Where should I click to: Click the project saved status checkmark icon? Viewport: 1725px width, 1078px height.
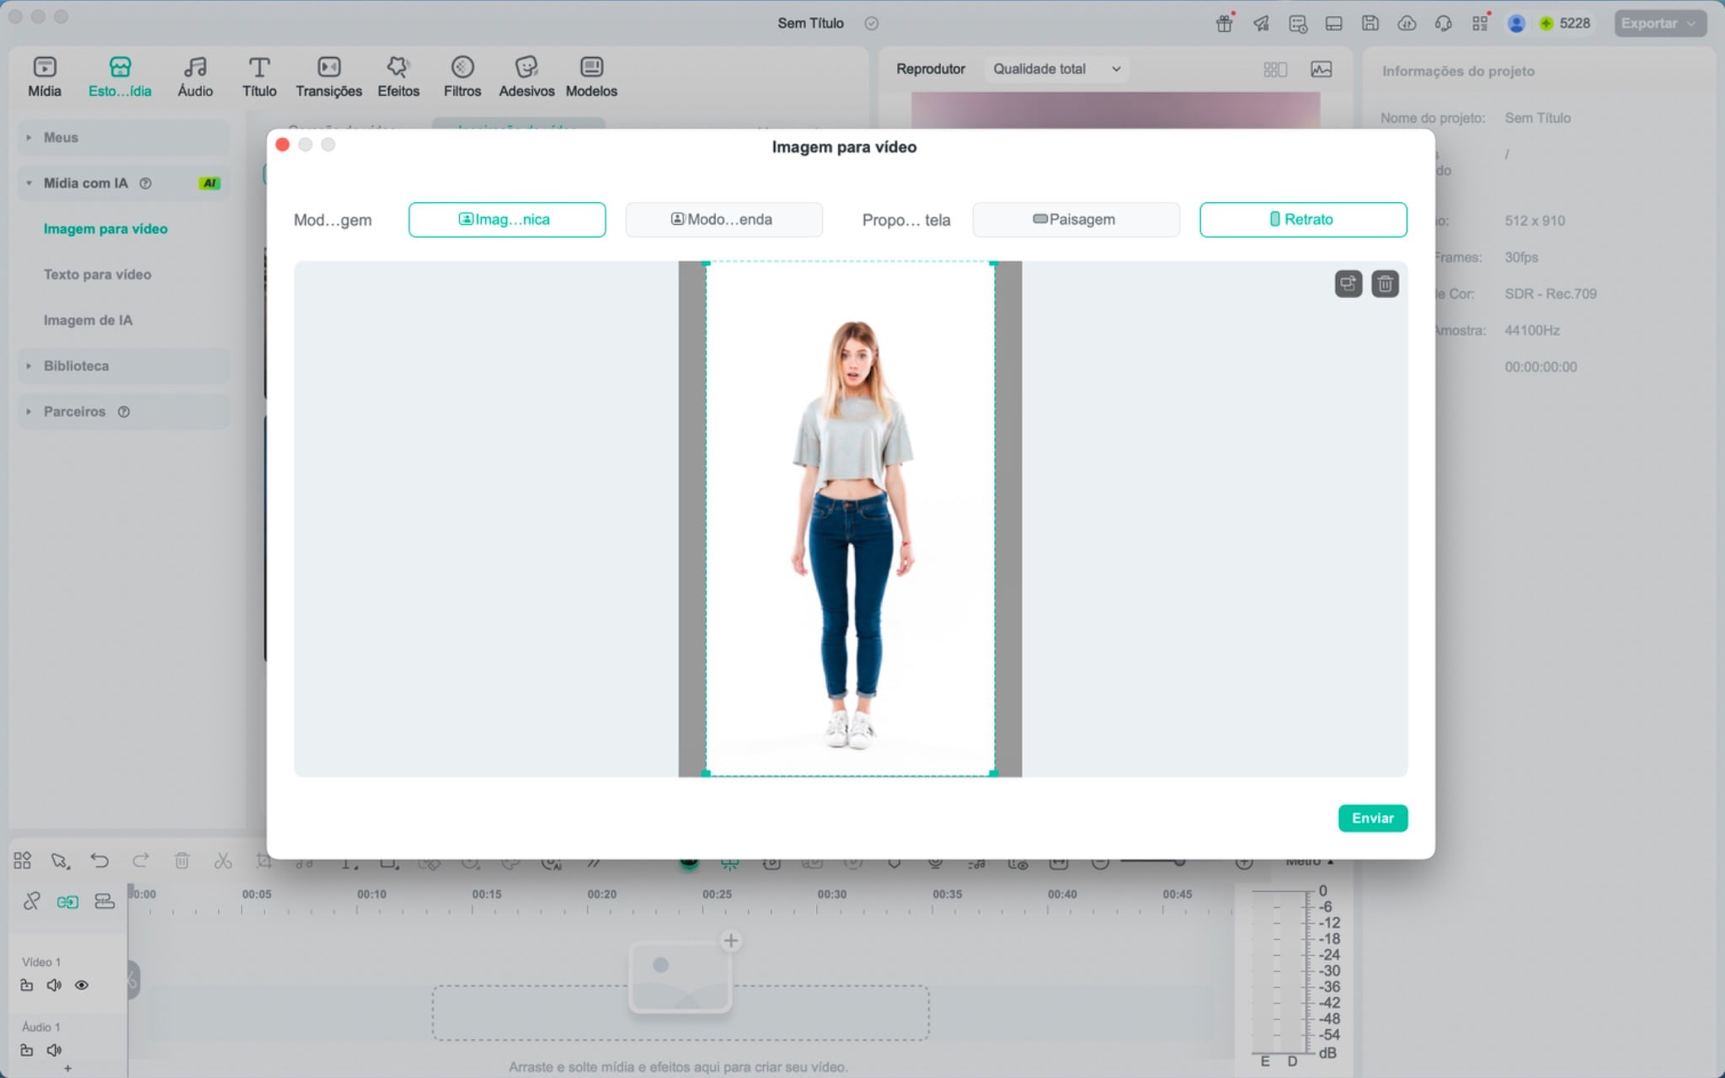click(x=872, y=24)
